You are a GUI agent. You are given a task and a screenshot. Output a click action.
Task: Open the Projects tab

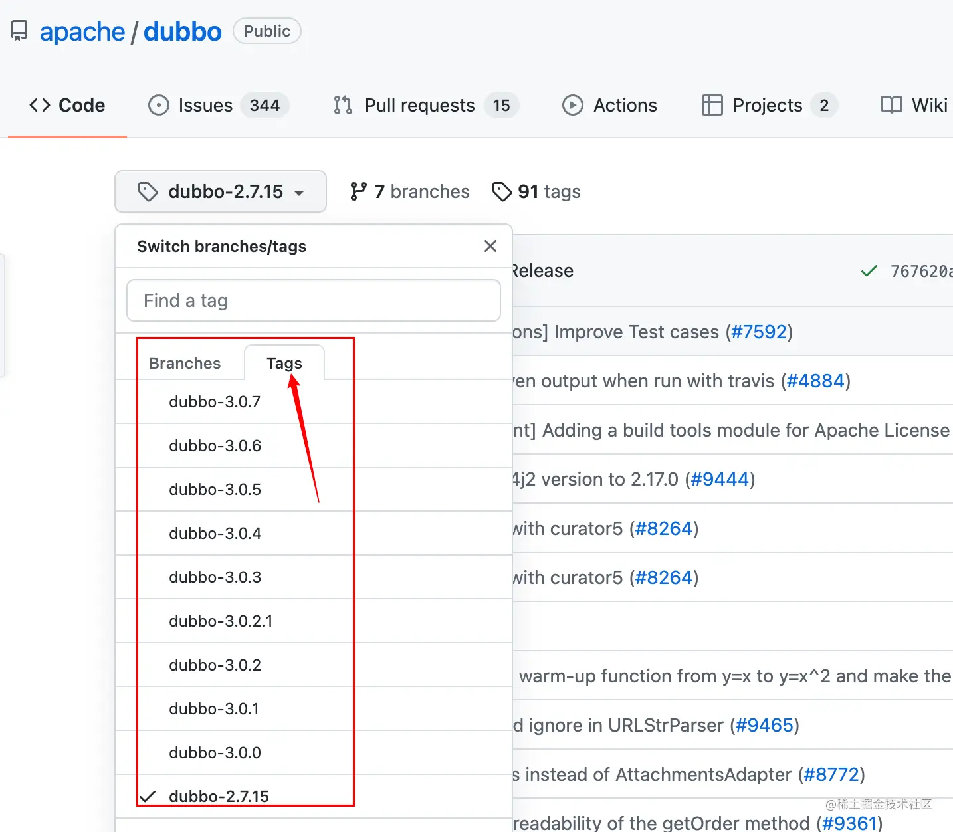[770, 105]
